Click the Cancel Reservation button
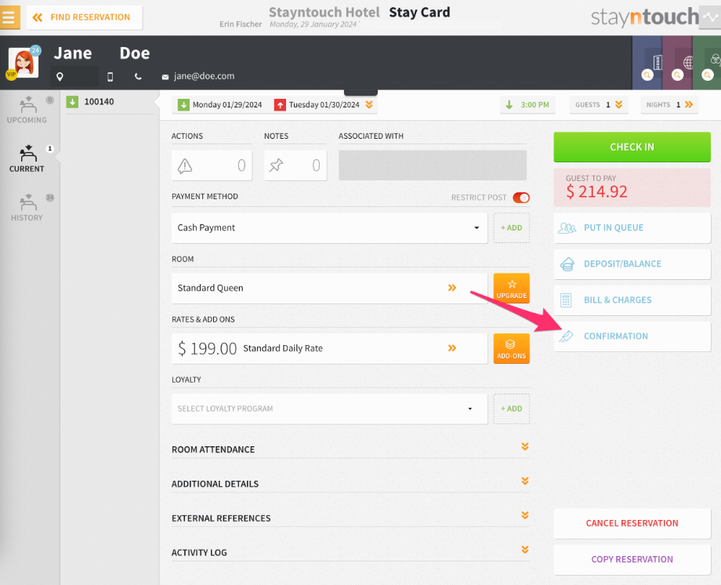The height and width of the screenshot is (585, 721). click(632, 523)
